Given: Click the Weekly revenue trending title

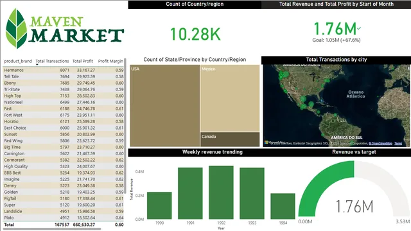Looking at the screenshot, I should click(x=213, y=152).
